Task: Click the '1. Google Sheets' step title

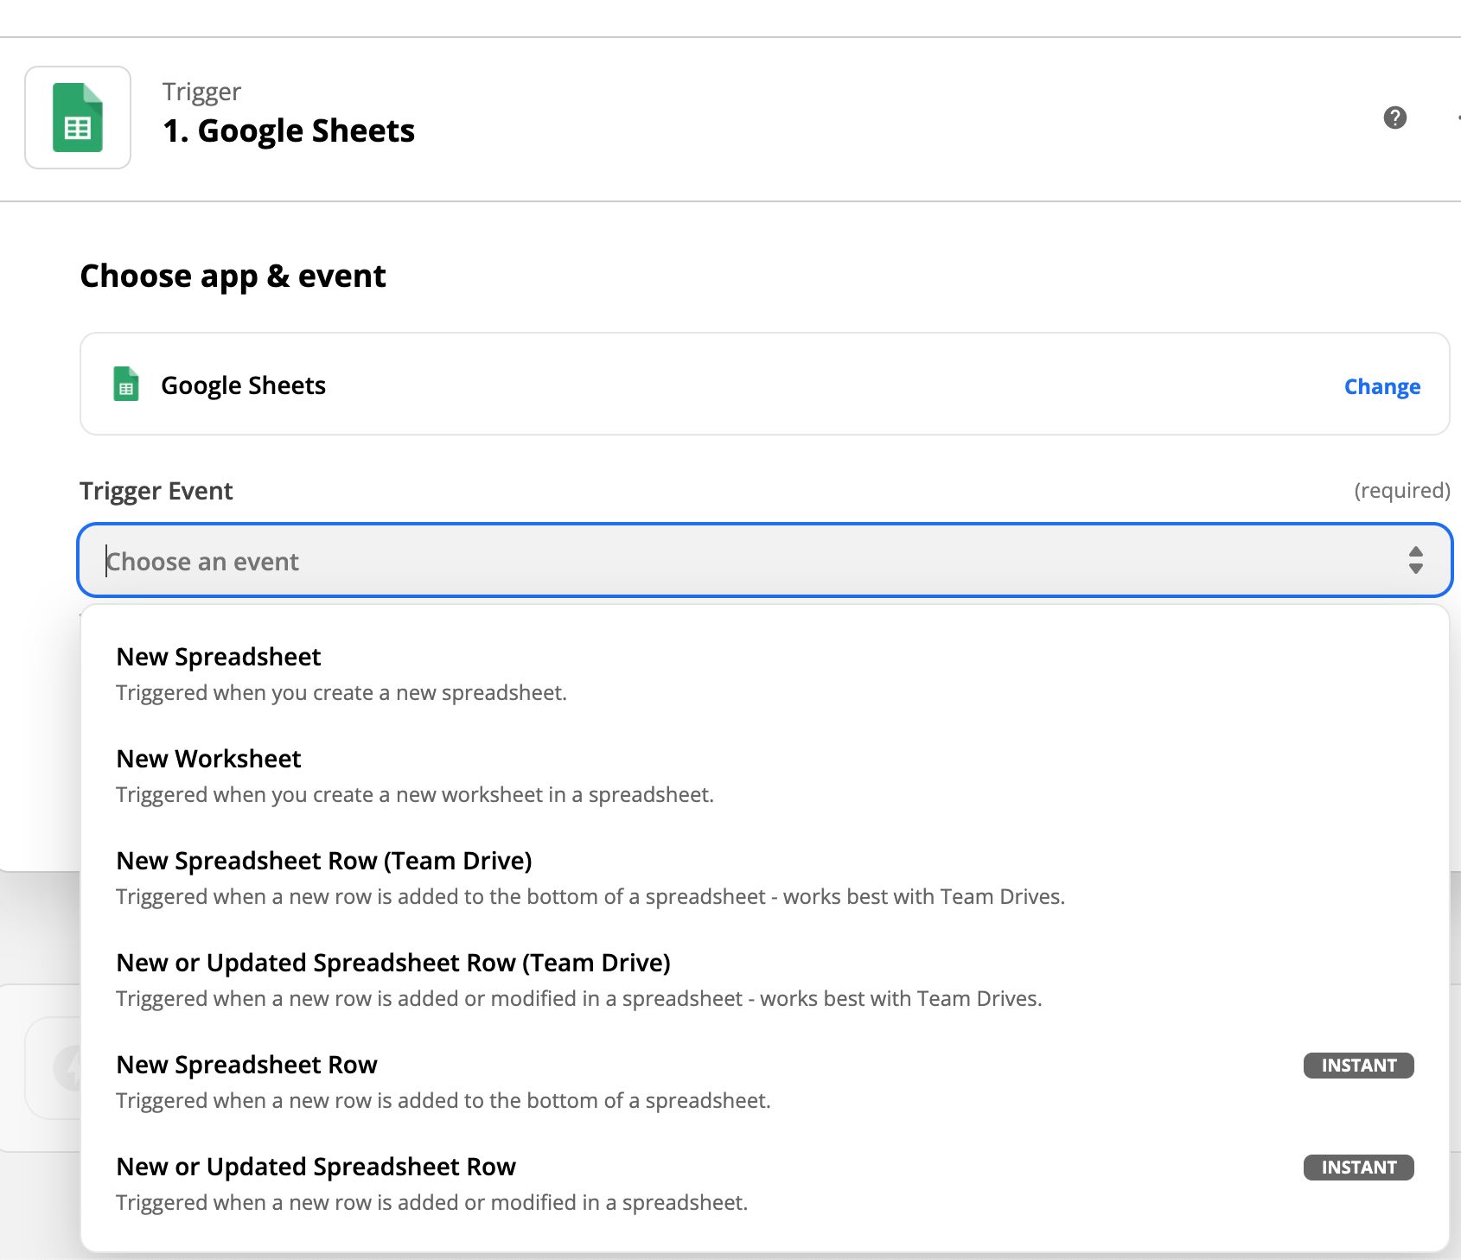Action: tap(289, 130)
